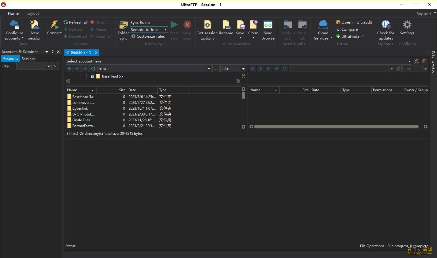Refresh the local pane listing

(93, 69)
